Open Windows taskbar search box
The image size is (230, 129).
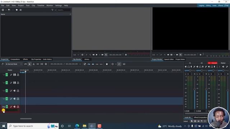pyautogui.click(x=33, y=126)
